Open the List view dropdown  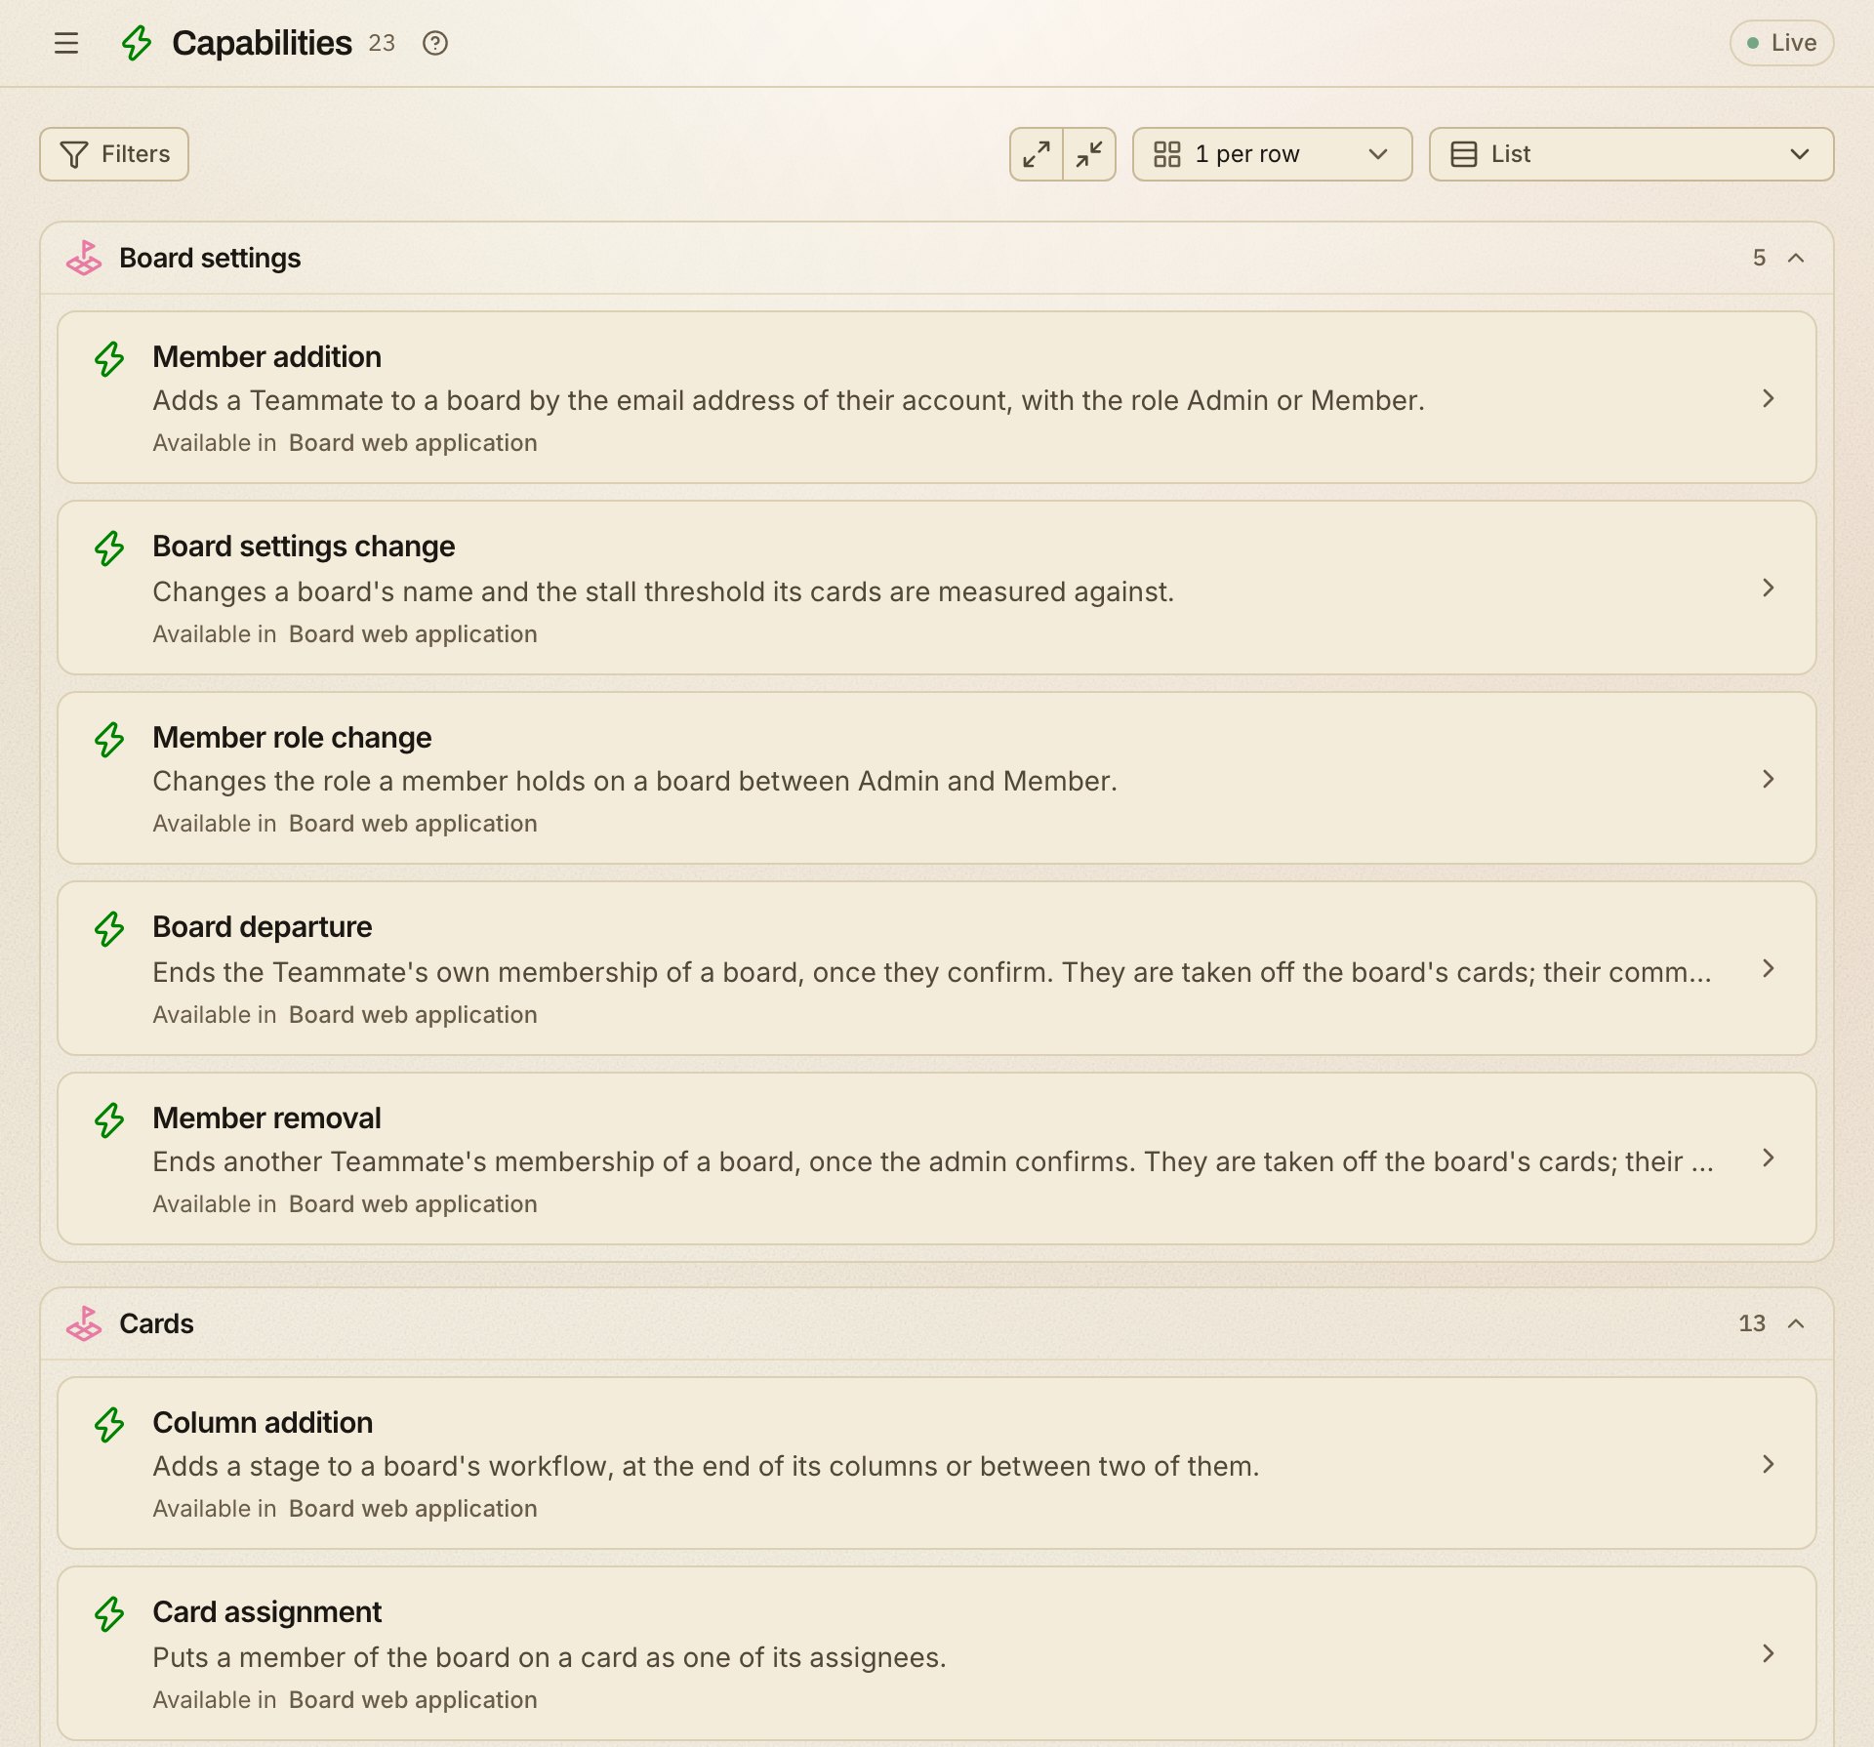1631,154
